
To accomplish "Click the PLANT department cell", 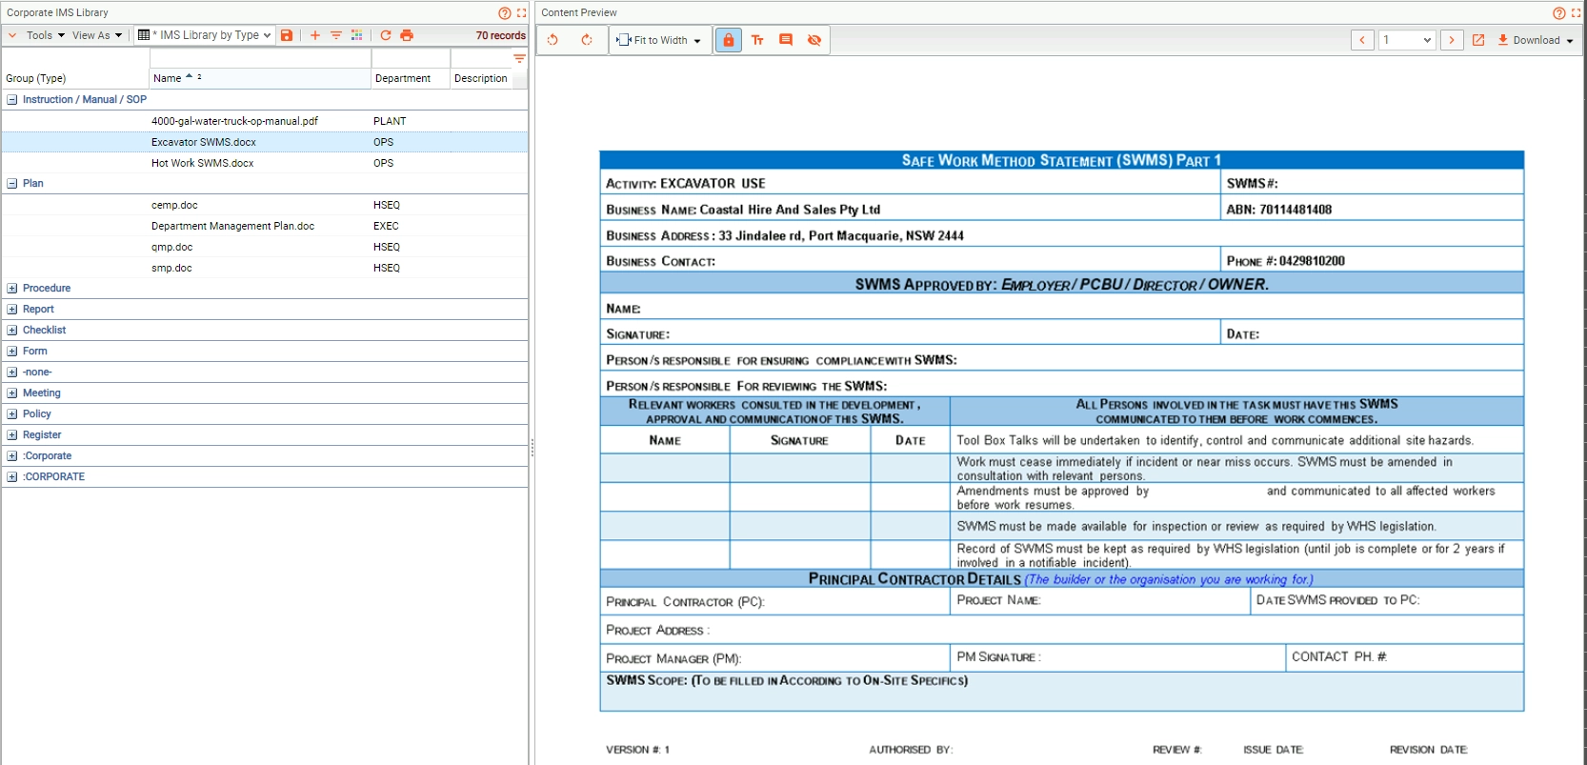I will (x=410, y=121).
